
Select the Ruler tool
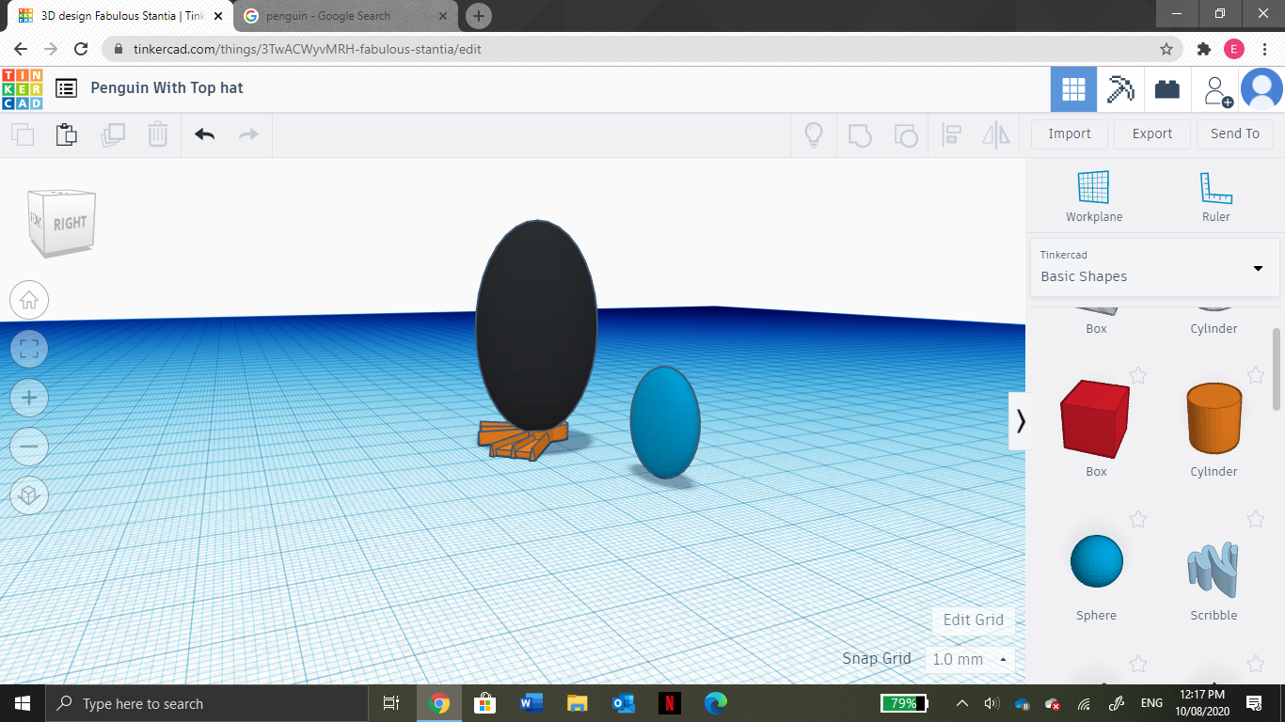pos(1215,196)
